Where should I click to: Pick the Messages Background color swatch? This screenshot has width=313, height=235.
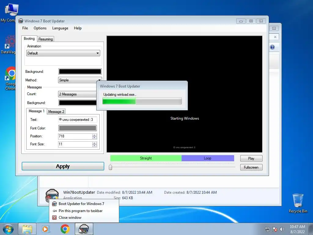coord(77,103)
